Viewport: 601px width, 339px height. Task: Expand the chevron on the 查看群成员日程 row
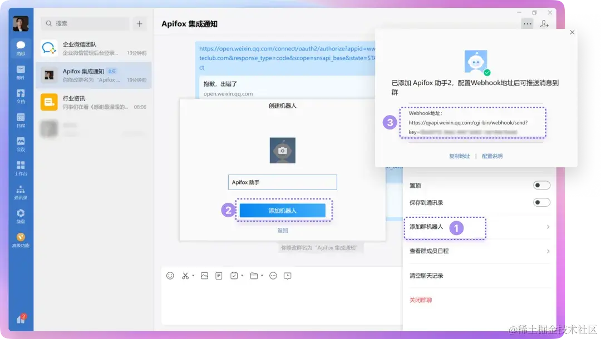[x=548, y=251]
